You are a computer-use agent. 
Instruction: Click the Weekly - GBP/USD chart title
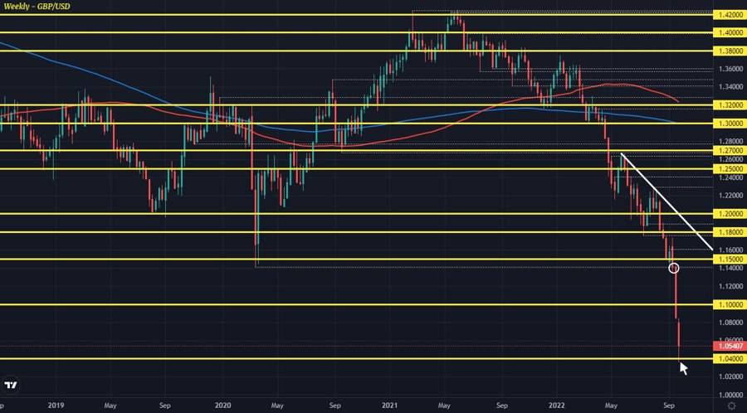[37, 6]
